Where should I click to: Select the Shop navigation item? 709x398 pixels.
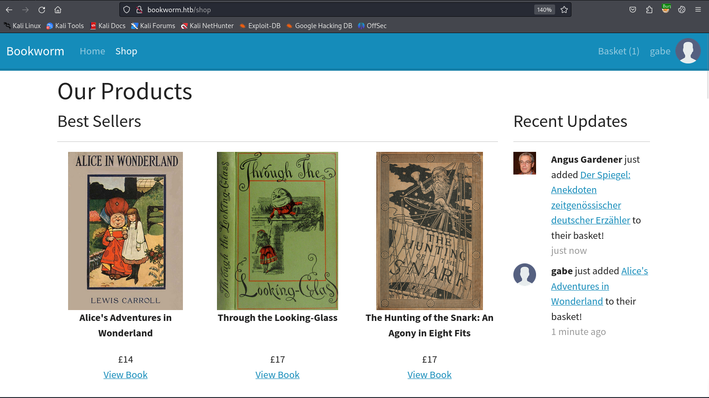126,51
